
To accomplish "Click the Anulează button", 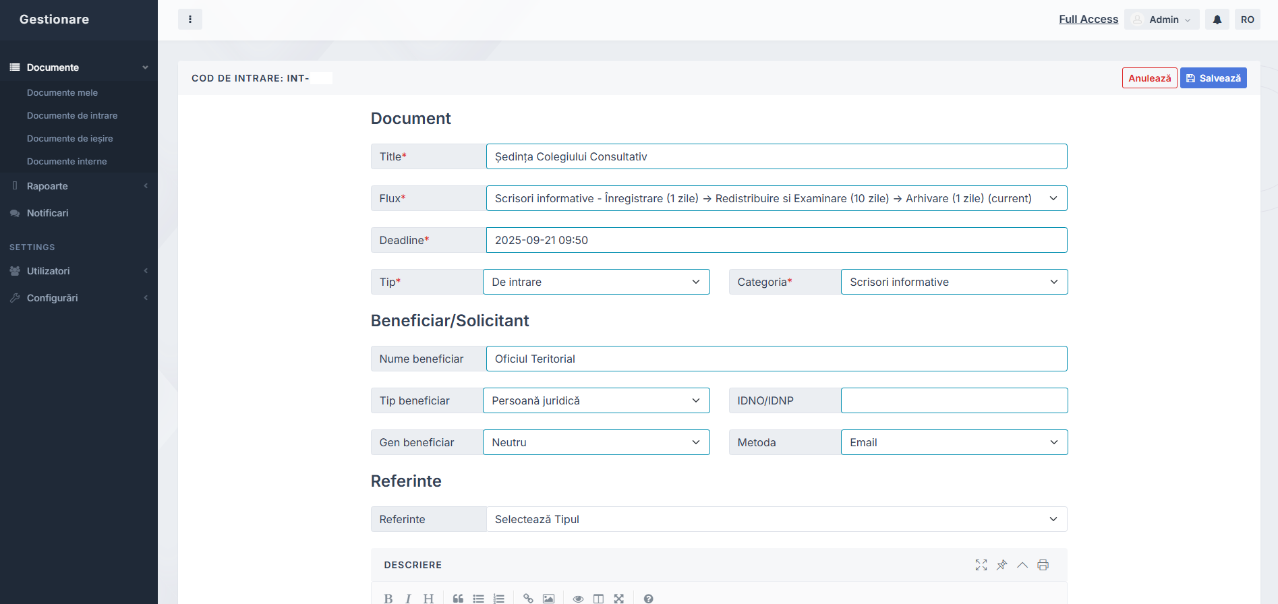I will click(x=1149, y=78).
